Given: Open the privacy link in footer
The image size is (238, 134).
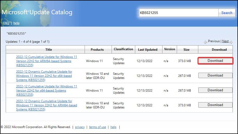Looking at the screenshot, I should coord(80,127).
